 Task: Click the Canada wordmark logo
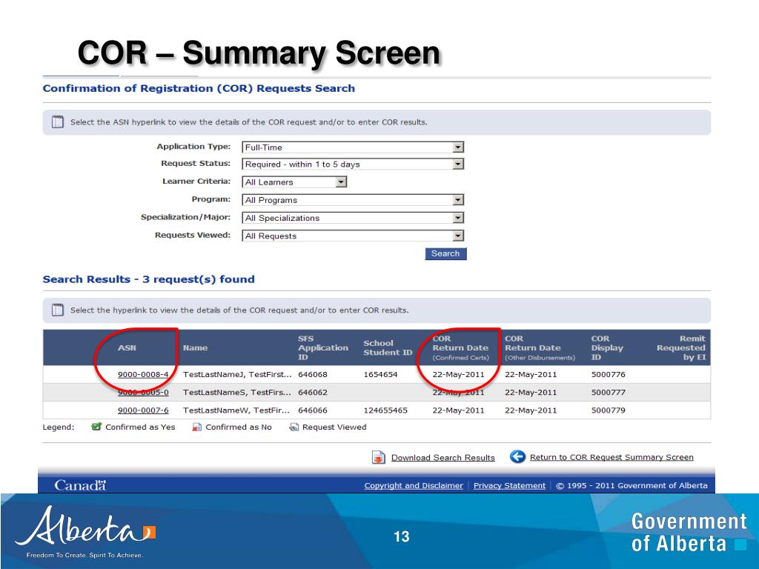(80, 485)
